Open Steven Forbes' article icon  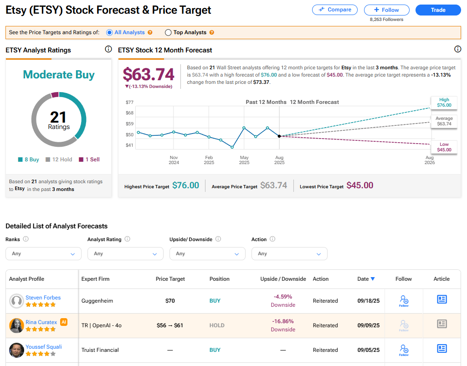click(x=441, y=299)
